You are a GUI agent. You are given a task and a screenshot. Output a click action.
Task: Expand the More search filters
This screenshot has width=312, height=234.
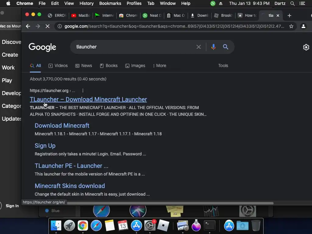(x=160, y=66)
